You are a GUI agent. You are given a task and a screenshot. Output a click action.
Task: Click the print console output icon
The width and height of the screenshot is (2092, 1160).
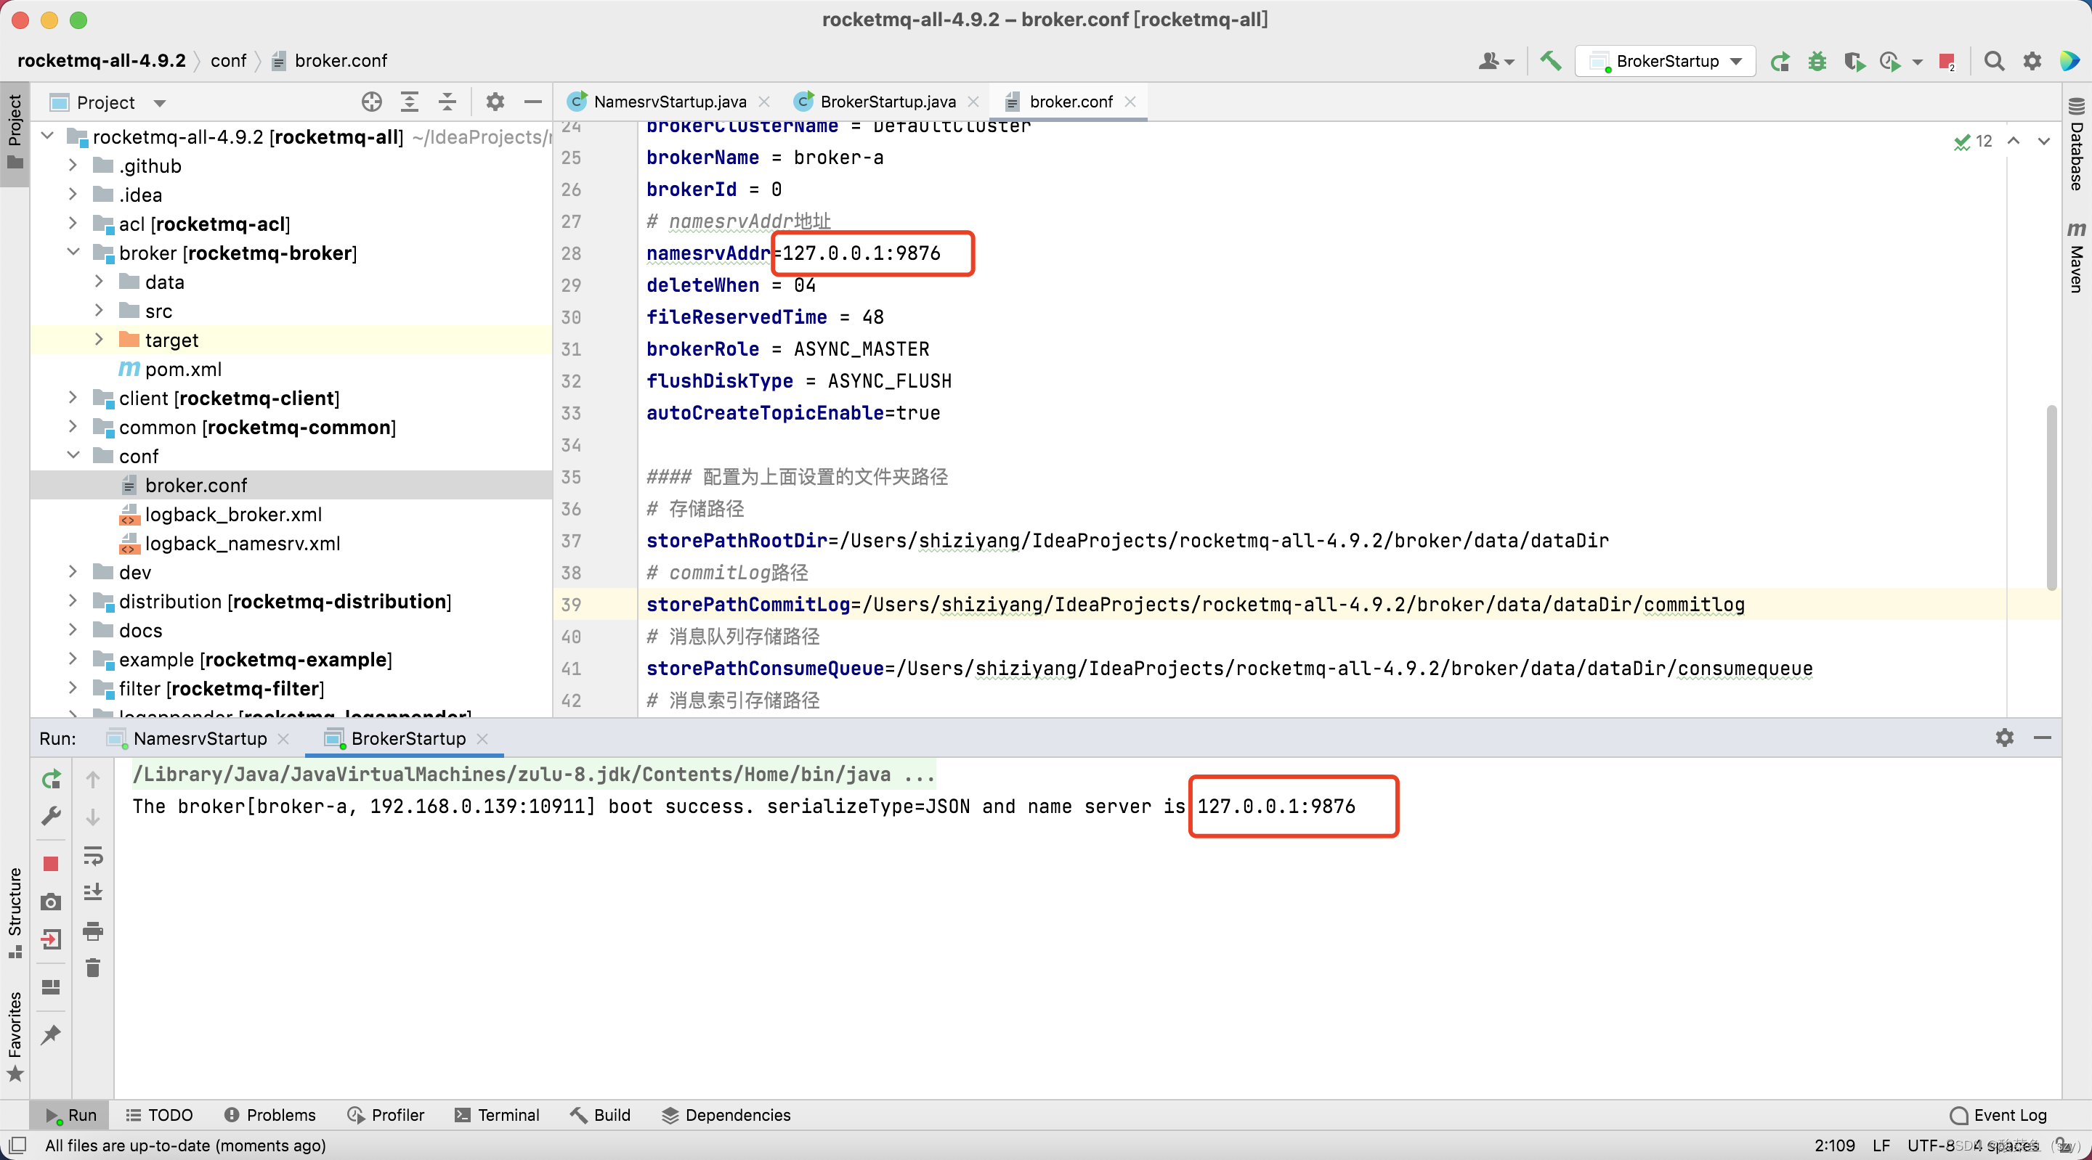pos(94,931)
